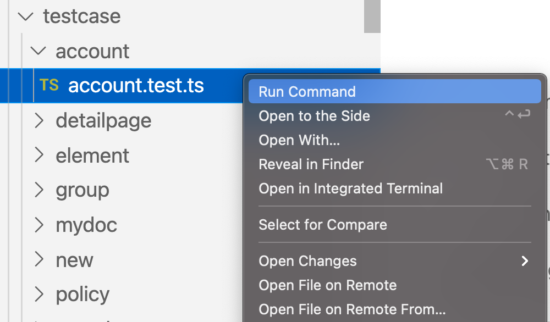Click Select for Compare
The height and width of the screenshot is (322, 550).
323,225
